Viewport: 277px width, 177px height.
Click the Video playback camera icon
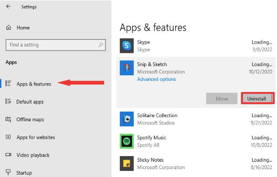(x=8, y=155)
